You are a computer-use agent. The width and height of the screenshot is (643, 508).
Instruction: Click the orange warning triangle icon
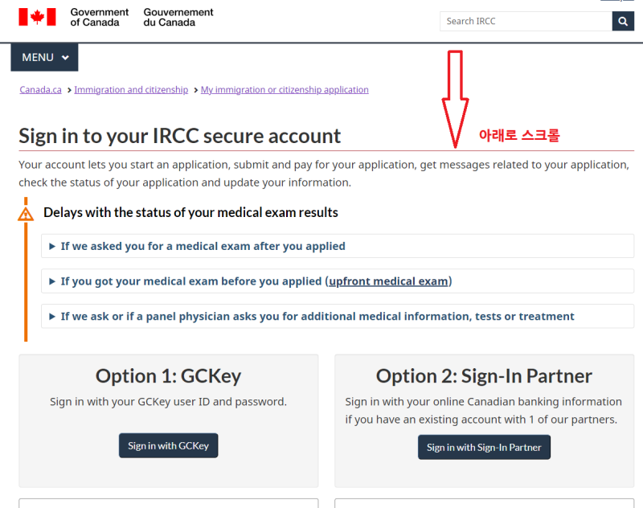pos(26,214)
